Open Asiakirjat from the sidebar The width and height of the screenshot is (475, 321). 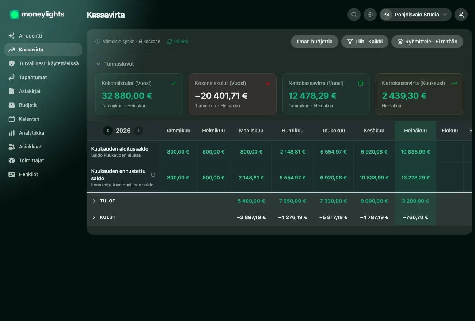tap(43, 91)
